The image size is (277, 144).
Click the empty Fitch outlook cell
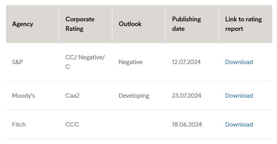138,125
